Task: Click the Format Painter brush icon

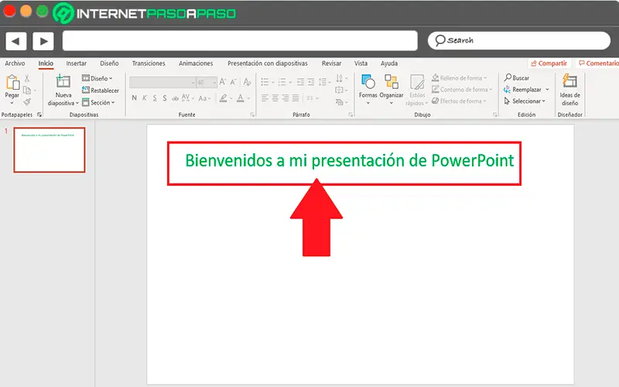Action: (x=27, y=102)
